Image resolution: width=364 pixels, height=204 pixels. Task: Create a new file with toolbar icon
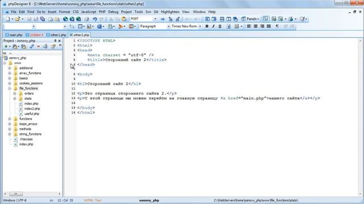tap(7, 19)
